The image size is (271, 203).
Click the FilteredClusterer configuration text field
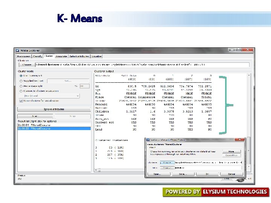[142, 65]
